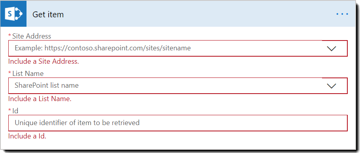This screenshot has width=360, height=153.
Task: Select the "Include a Id." error text
Action: (27, 136)
